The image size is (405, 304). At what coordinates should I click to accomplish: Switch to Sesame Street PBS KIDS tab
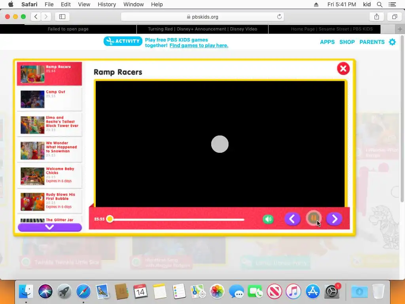[x=332, y=29]
